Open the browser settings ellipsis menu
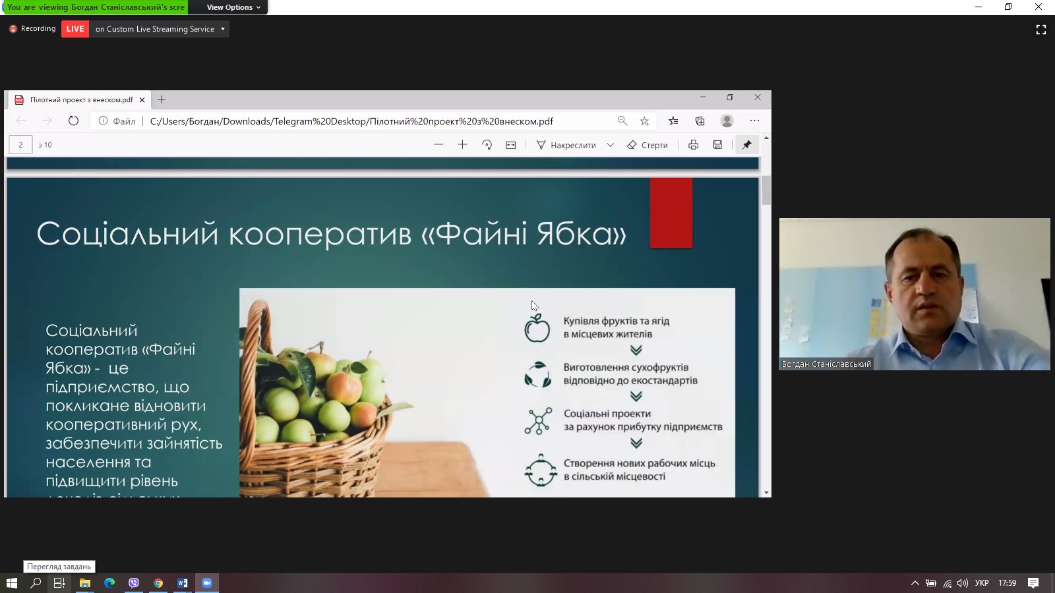This screenshot has height=593, width=1055. pyautogui.click(x=754, y=121)
